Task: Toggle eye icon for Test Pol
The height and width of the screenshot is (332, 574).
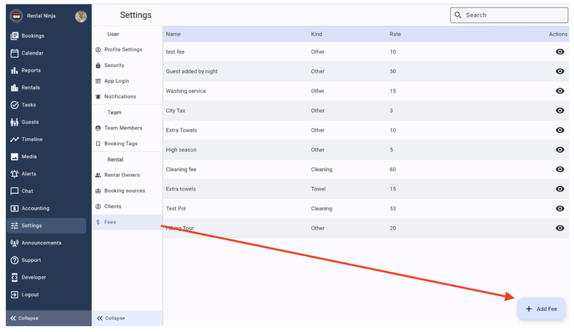Action: tap(559, 208)
